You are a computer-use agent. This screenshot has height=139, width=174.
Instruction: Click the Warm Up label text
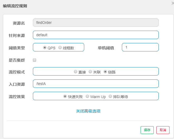(x=98, y=97)
